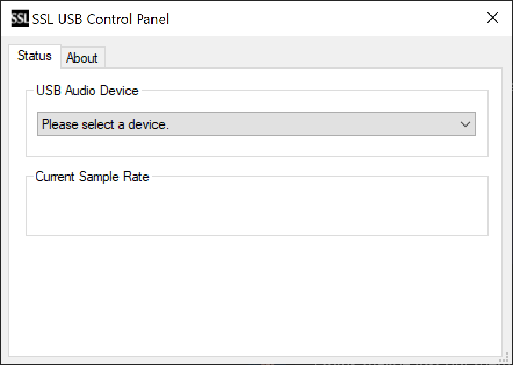Open the USB Audio Device dropdown
Viewport: 513px width, 365px height.
[x=256, y=124]
